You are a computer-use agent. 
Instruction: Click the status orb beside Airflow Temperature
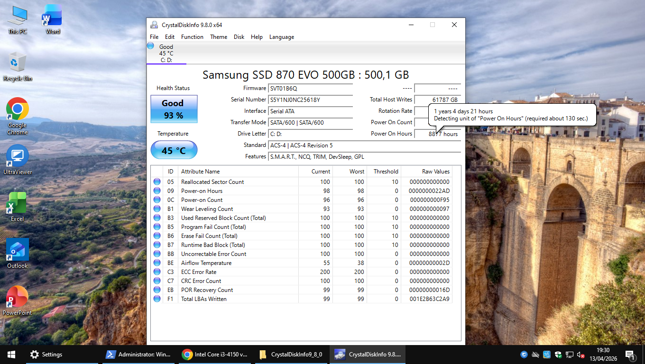157,263
